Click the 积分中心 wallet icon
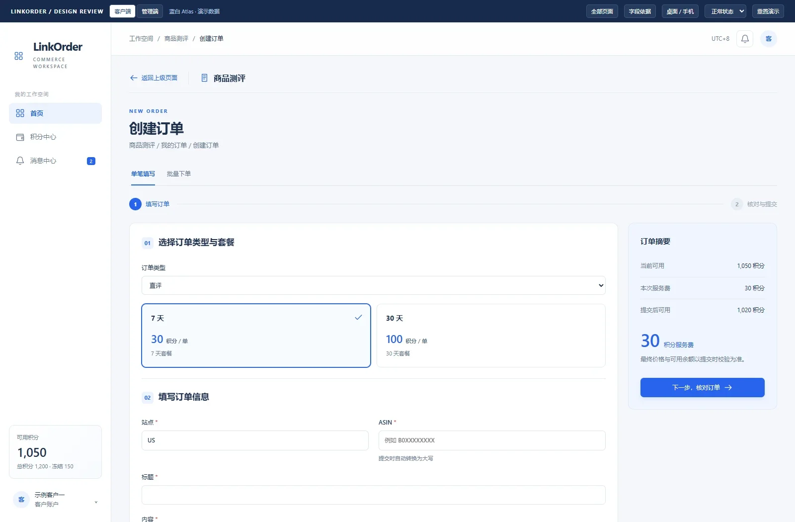Viewport: 795px width, 522px height. click(20, 137)
